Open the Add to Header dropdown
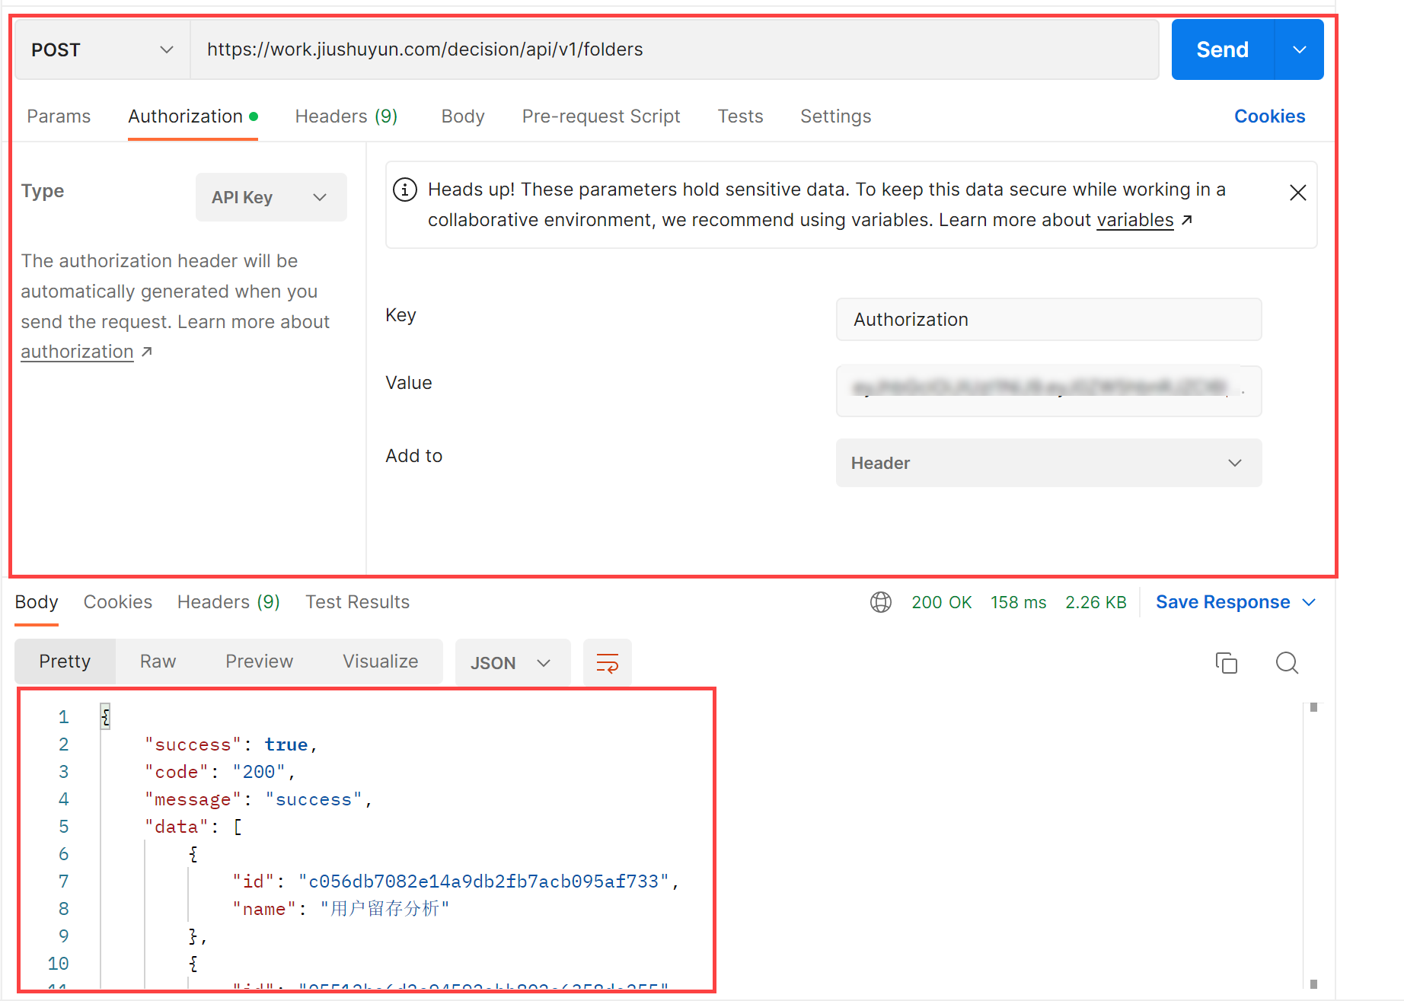 coord(1048,463)
